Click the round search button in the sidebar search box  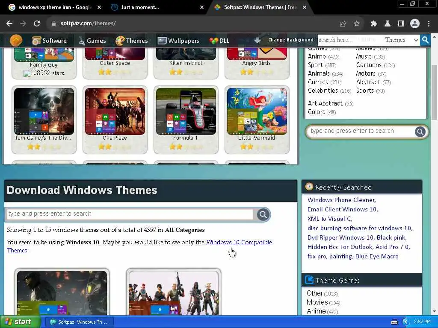(x=420, y=132)
